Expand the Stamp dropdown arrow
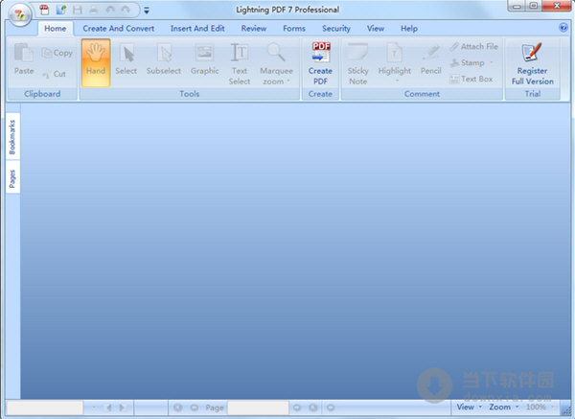 coord(492,62)
